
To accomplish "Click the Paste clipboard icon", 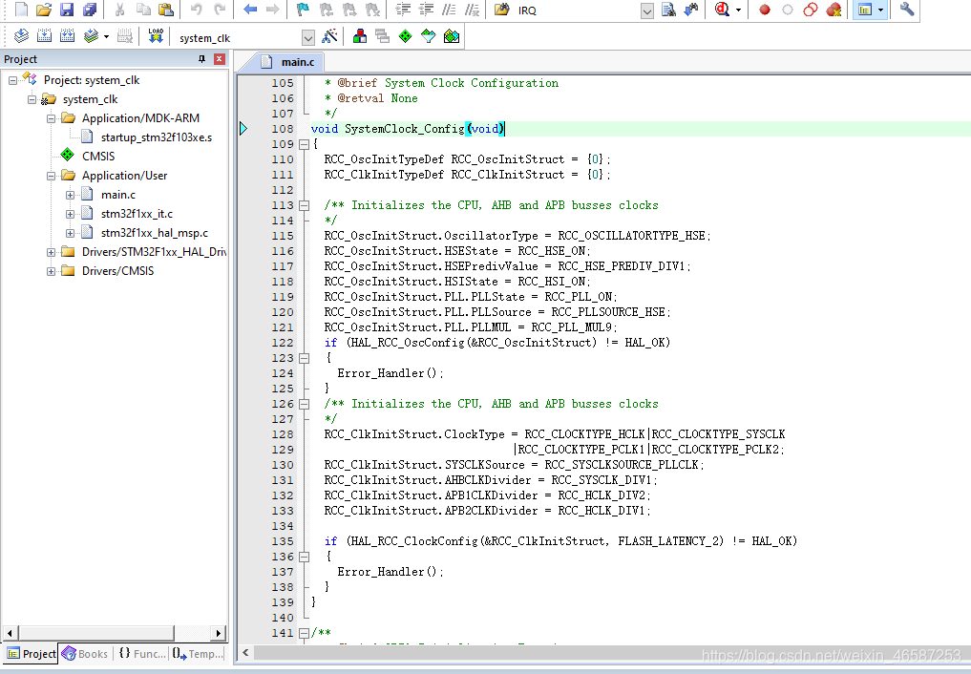I will click(166, 10).
